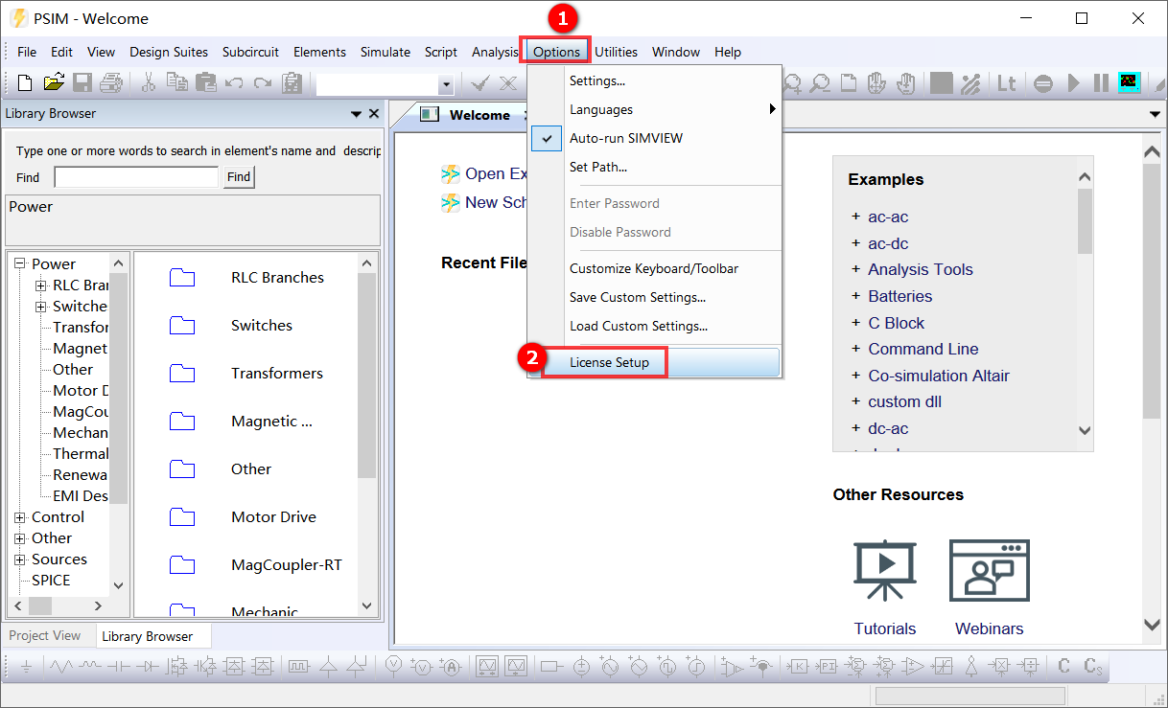Open the Elements menu

coord(319,52)
